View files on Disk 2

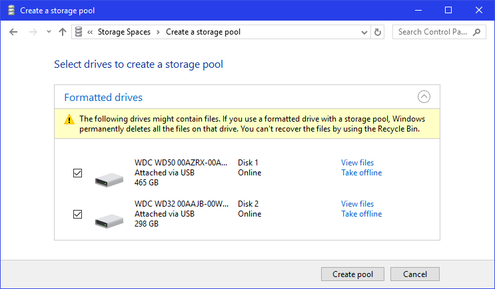pyautogui.click(x=357, y=204)
